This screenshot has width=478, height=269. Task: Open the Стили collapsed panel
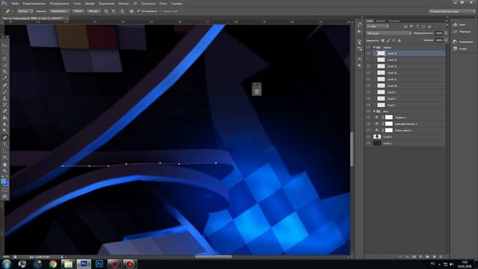460,49
